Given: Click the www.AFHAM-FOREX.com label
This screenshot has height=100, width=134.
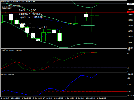Looking at the screenshot, I should 13,6.
